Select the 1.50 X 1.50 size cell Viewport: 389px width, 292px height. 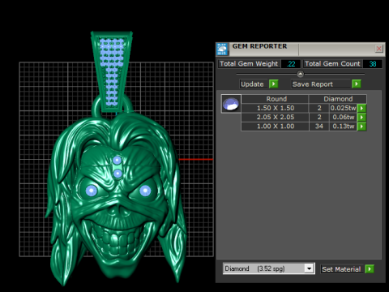pos(276,108)
